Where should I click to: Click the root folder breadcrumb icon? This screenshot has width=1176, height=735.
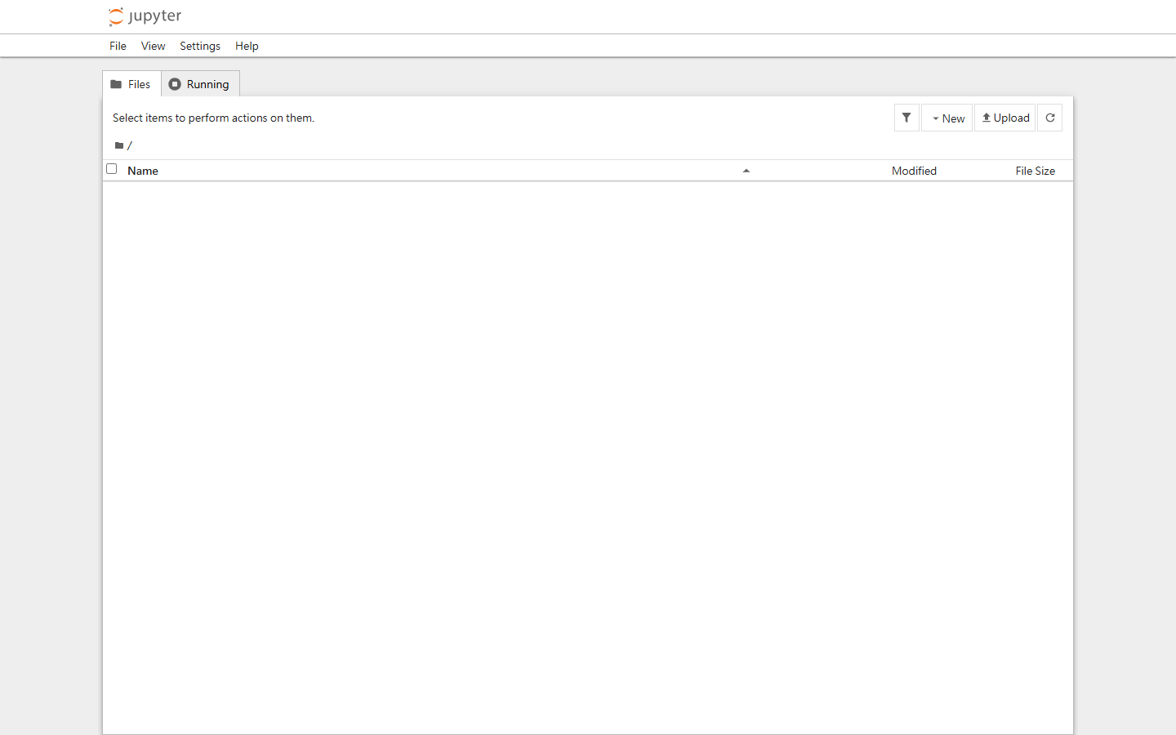119,145
